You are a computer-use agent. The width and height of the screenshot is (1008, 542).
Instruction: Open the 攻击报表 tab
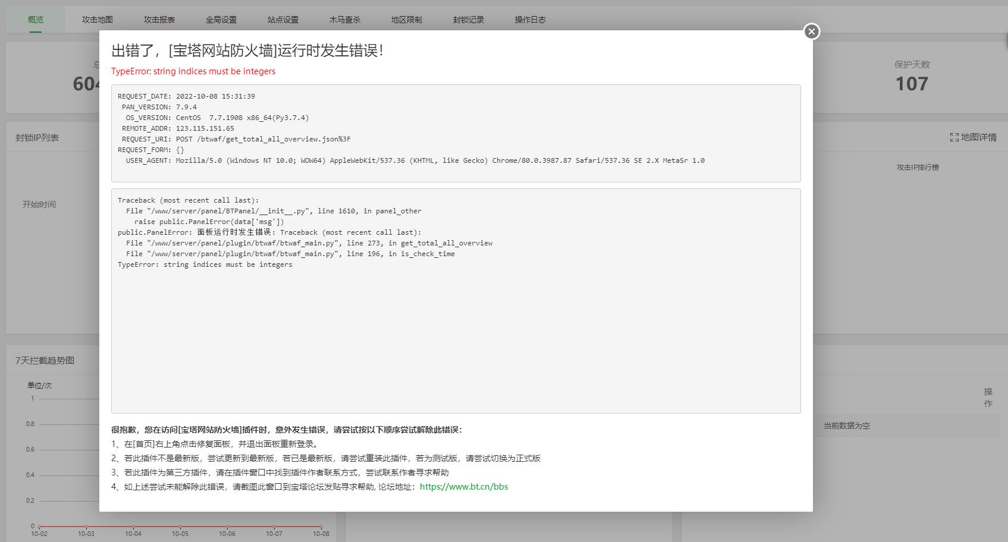tap(159, 20)
